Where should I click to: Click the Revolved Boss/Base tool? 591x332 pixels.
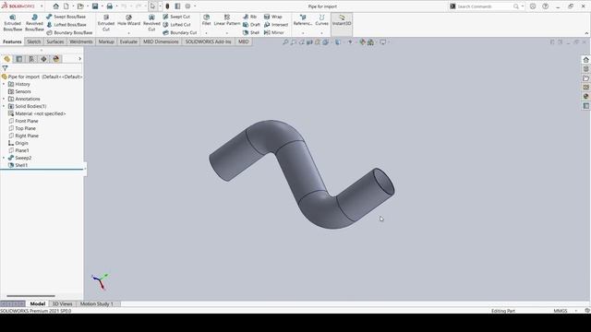(34, 23)
